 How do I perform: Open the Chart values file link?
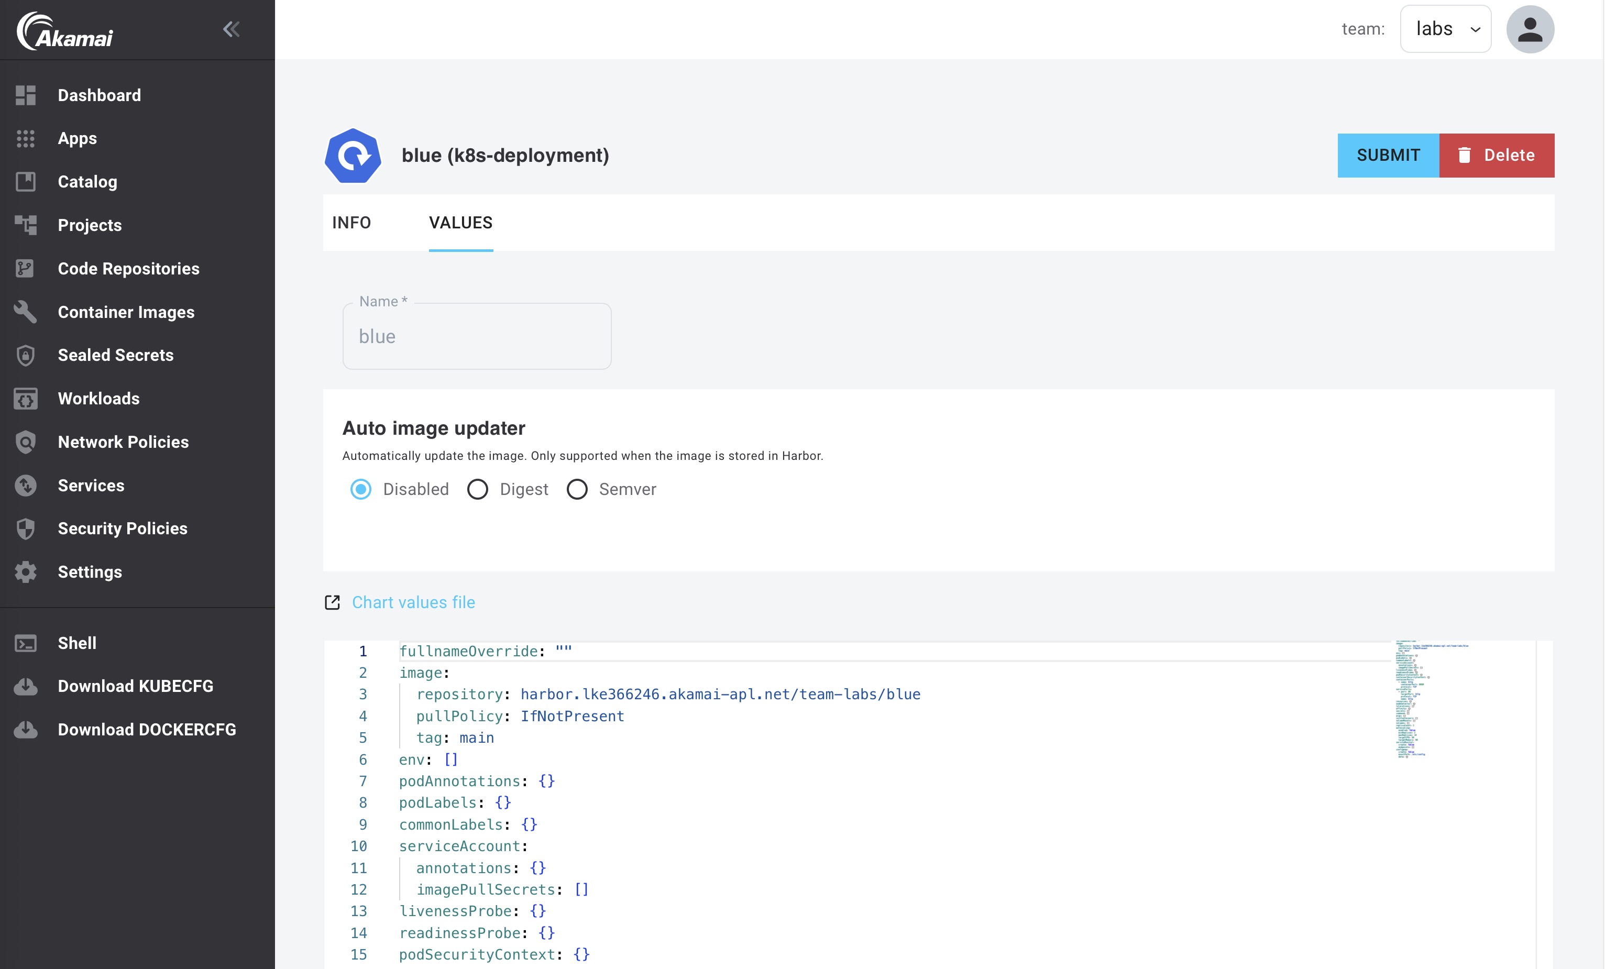(413, 602)
